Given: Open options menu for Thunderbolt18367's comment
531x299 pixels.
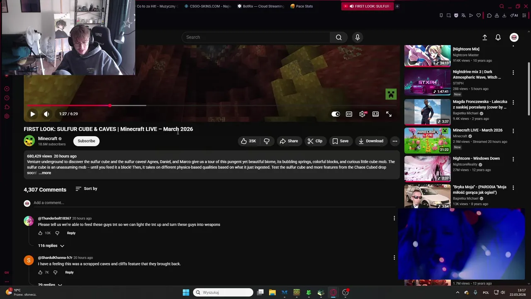Looking at the screenshot, I should (394, 218).
